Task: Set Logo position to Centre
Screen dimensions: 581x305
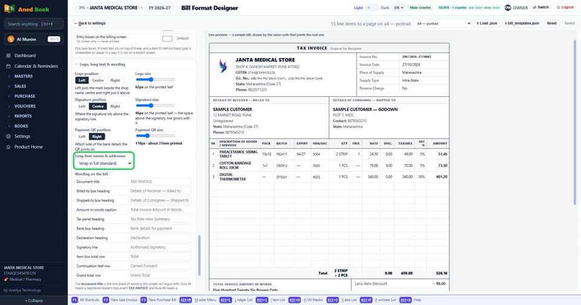Action: pyautogui.click(x=98, y=80)
